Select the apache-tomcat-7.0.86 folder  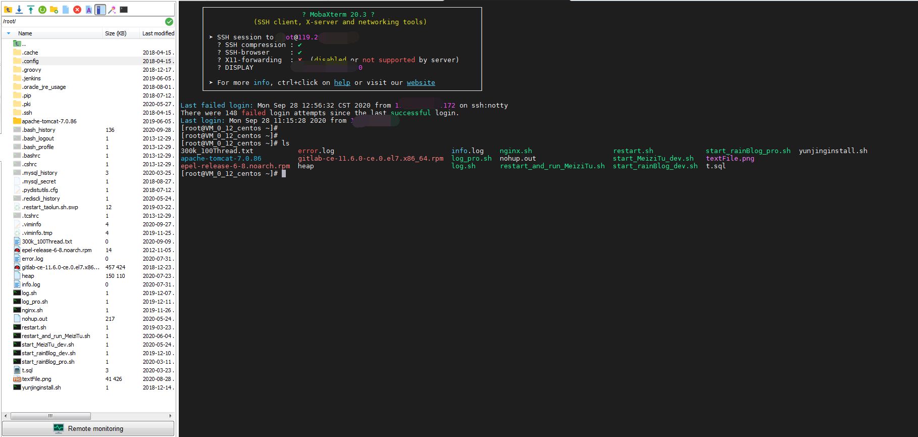point(49,121)
